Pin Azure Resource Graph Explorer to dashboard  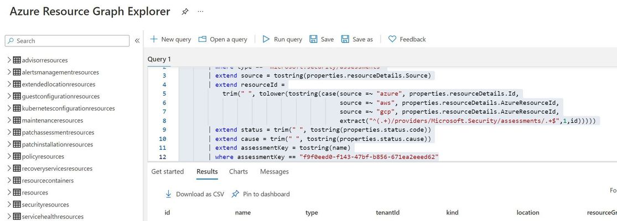tap(185, 12)
